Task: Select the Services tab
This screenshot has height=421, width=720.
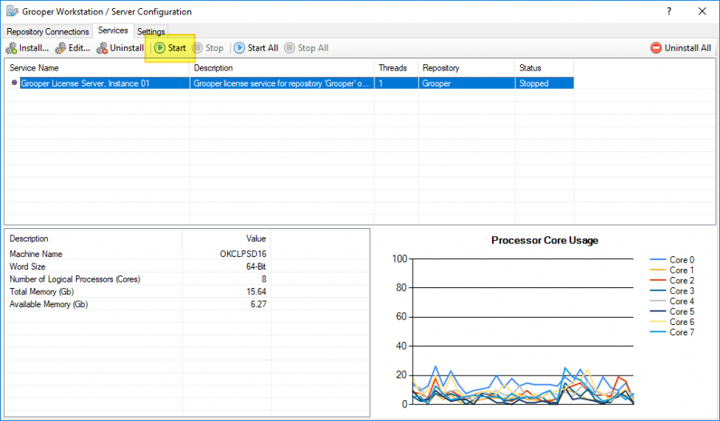Action: 113,30
